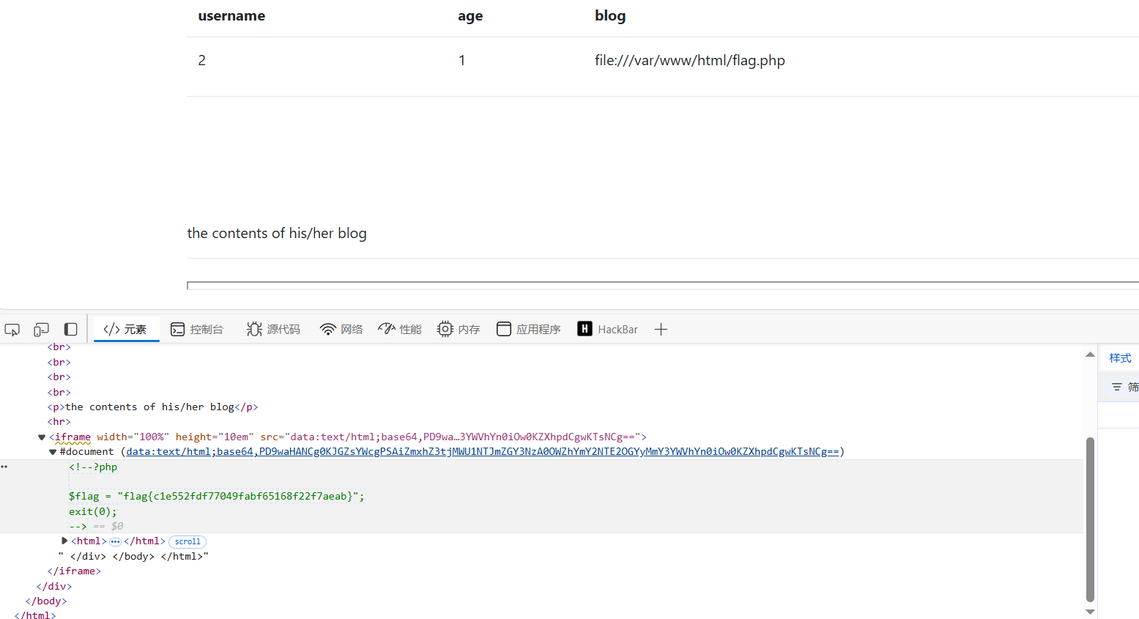Viewport: 1139px width, 619px height.
Task: Click inside the blog iframe on the page
Action: pos(663,286)
